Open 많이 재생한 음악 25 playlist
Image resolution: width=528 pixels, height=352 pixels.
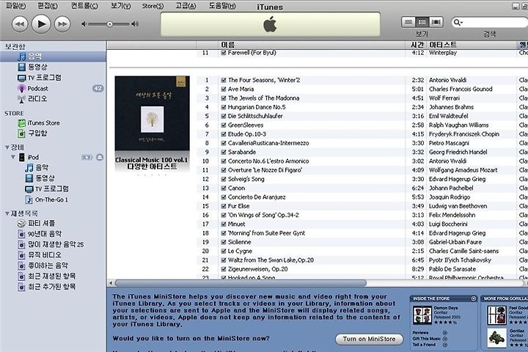click(56, 244)
